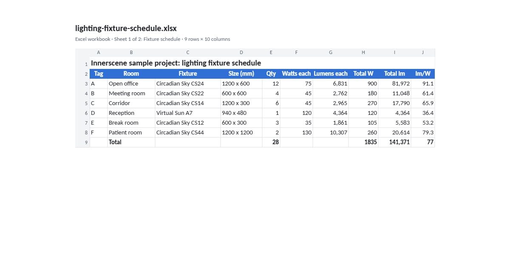
Task: Select the lumens cell '6,831'
Action: [331, 84]
